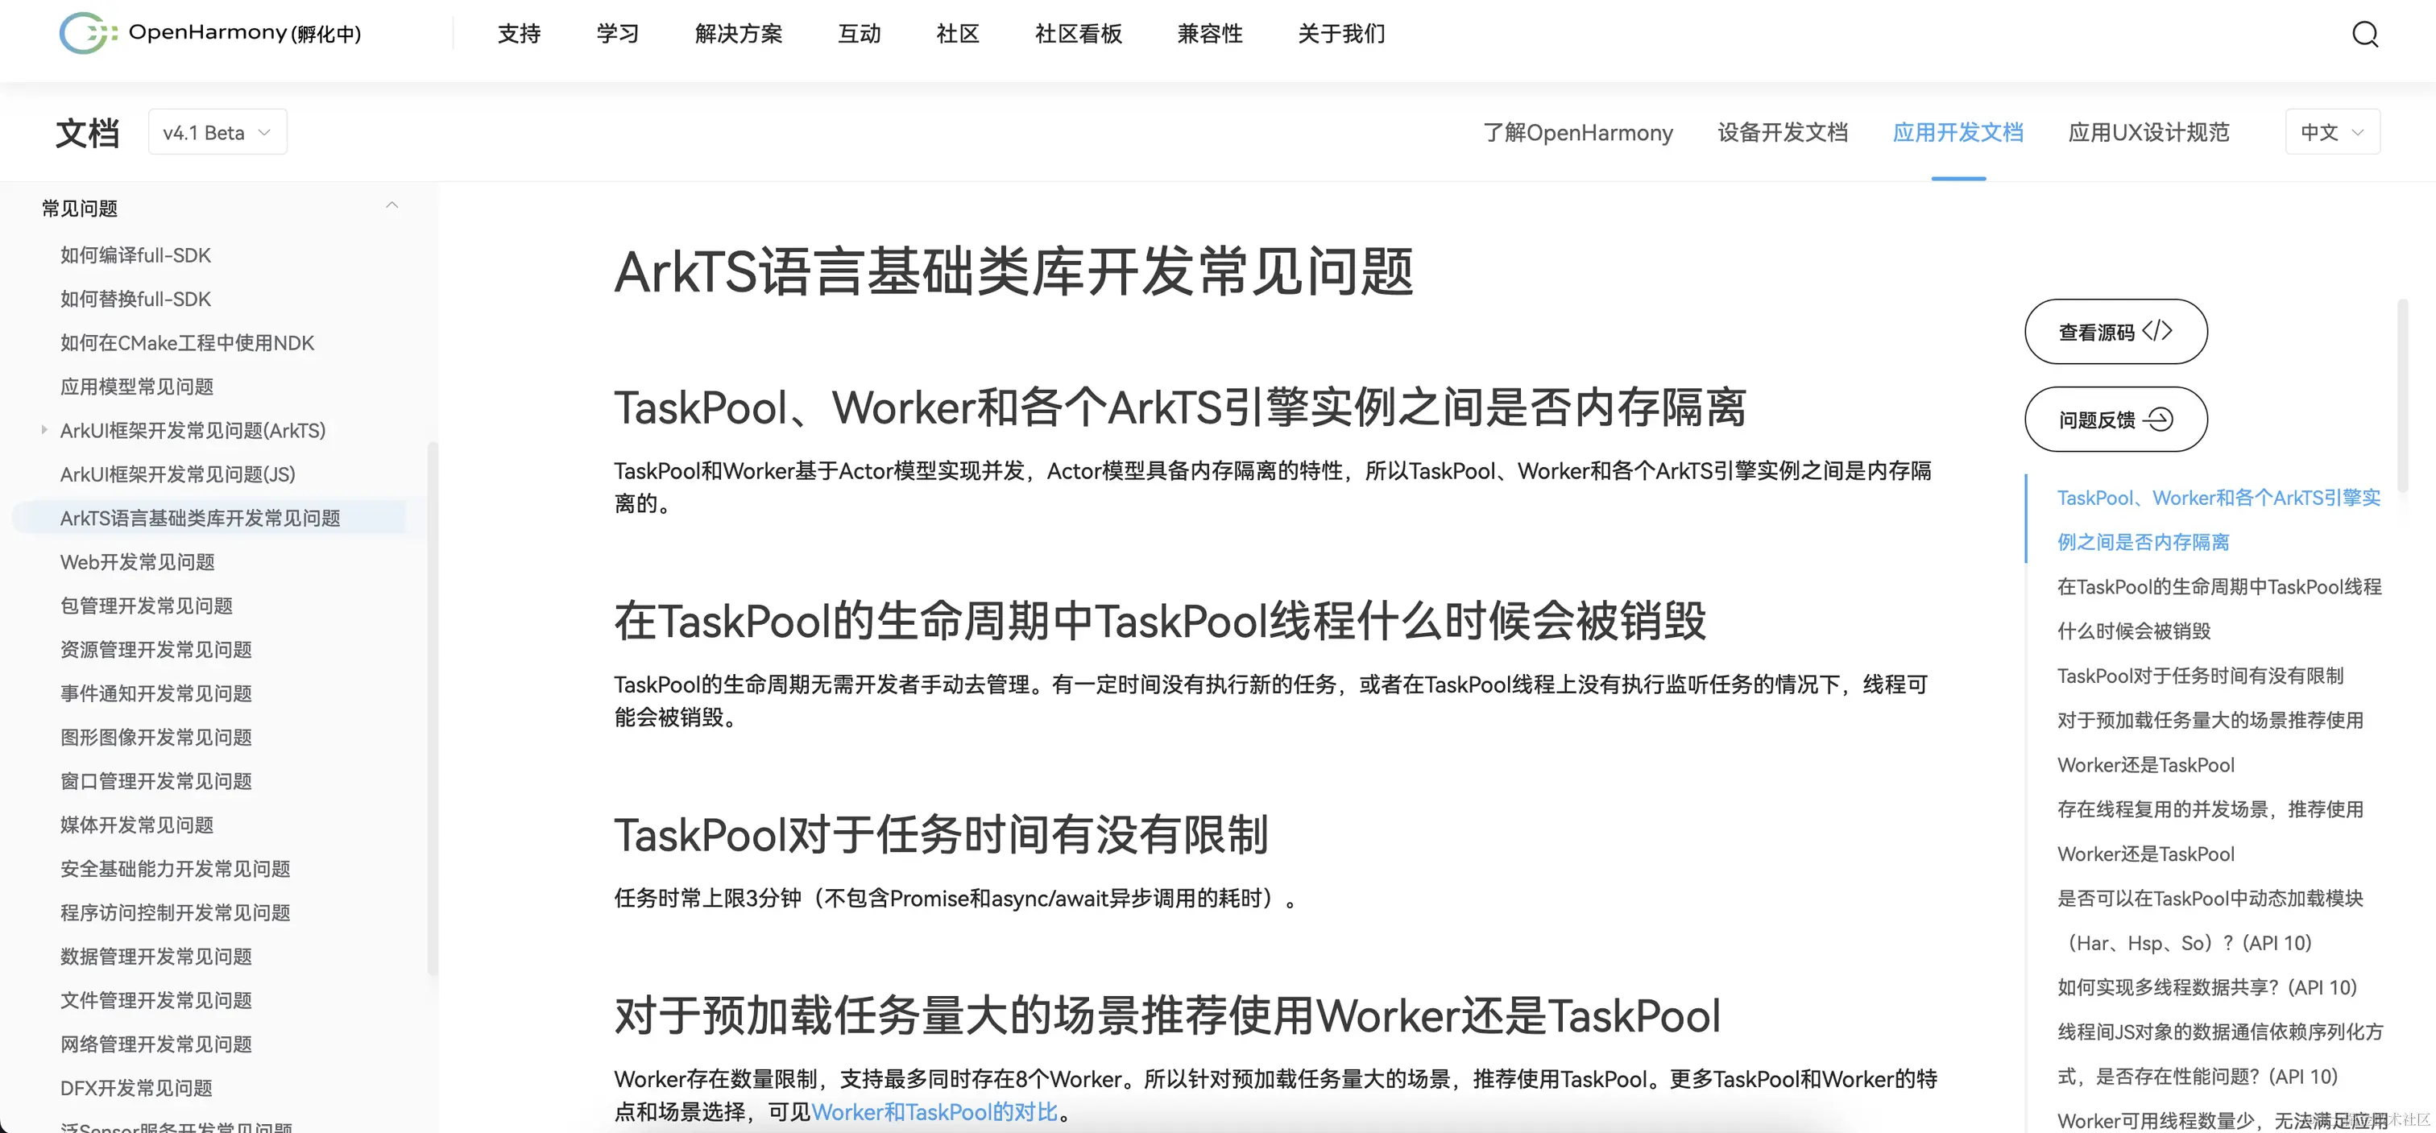The width and height of the screenshot is (2436, 1133).
Task: Click the 问题反馈 button
Action: [x=2097, y=420]
